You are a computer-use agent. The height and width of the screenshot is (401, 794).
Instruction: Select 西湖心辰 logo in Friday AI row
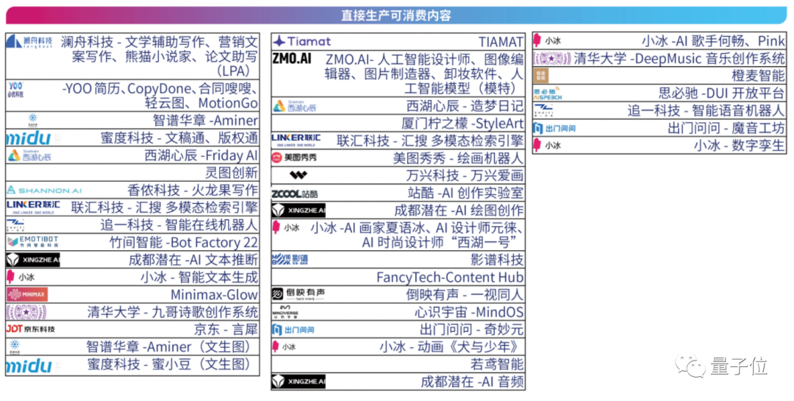point(29,156)
